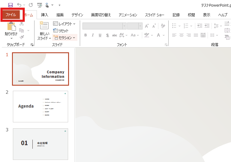Click the Bullets list icon
231x162 pixels.
174,26
